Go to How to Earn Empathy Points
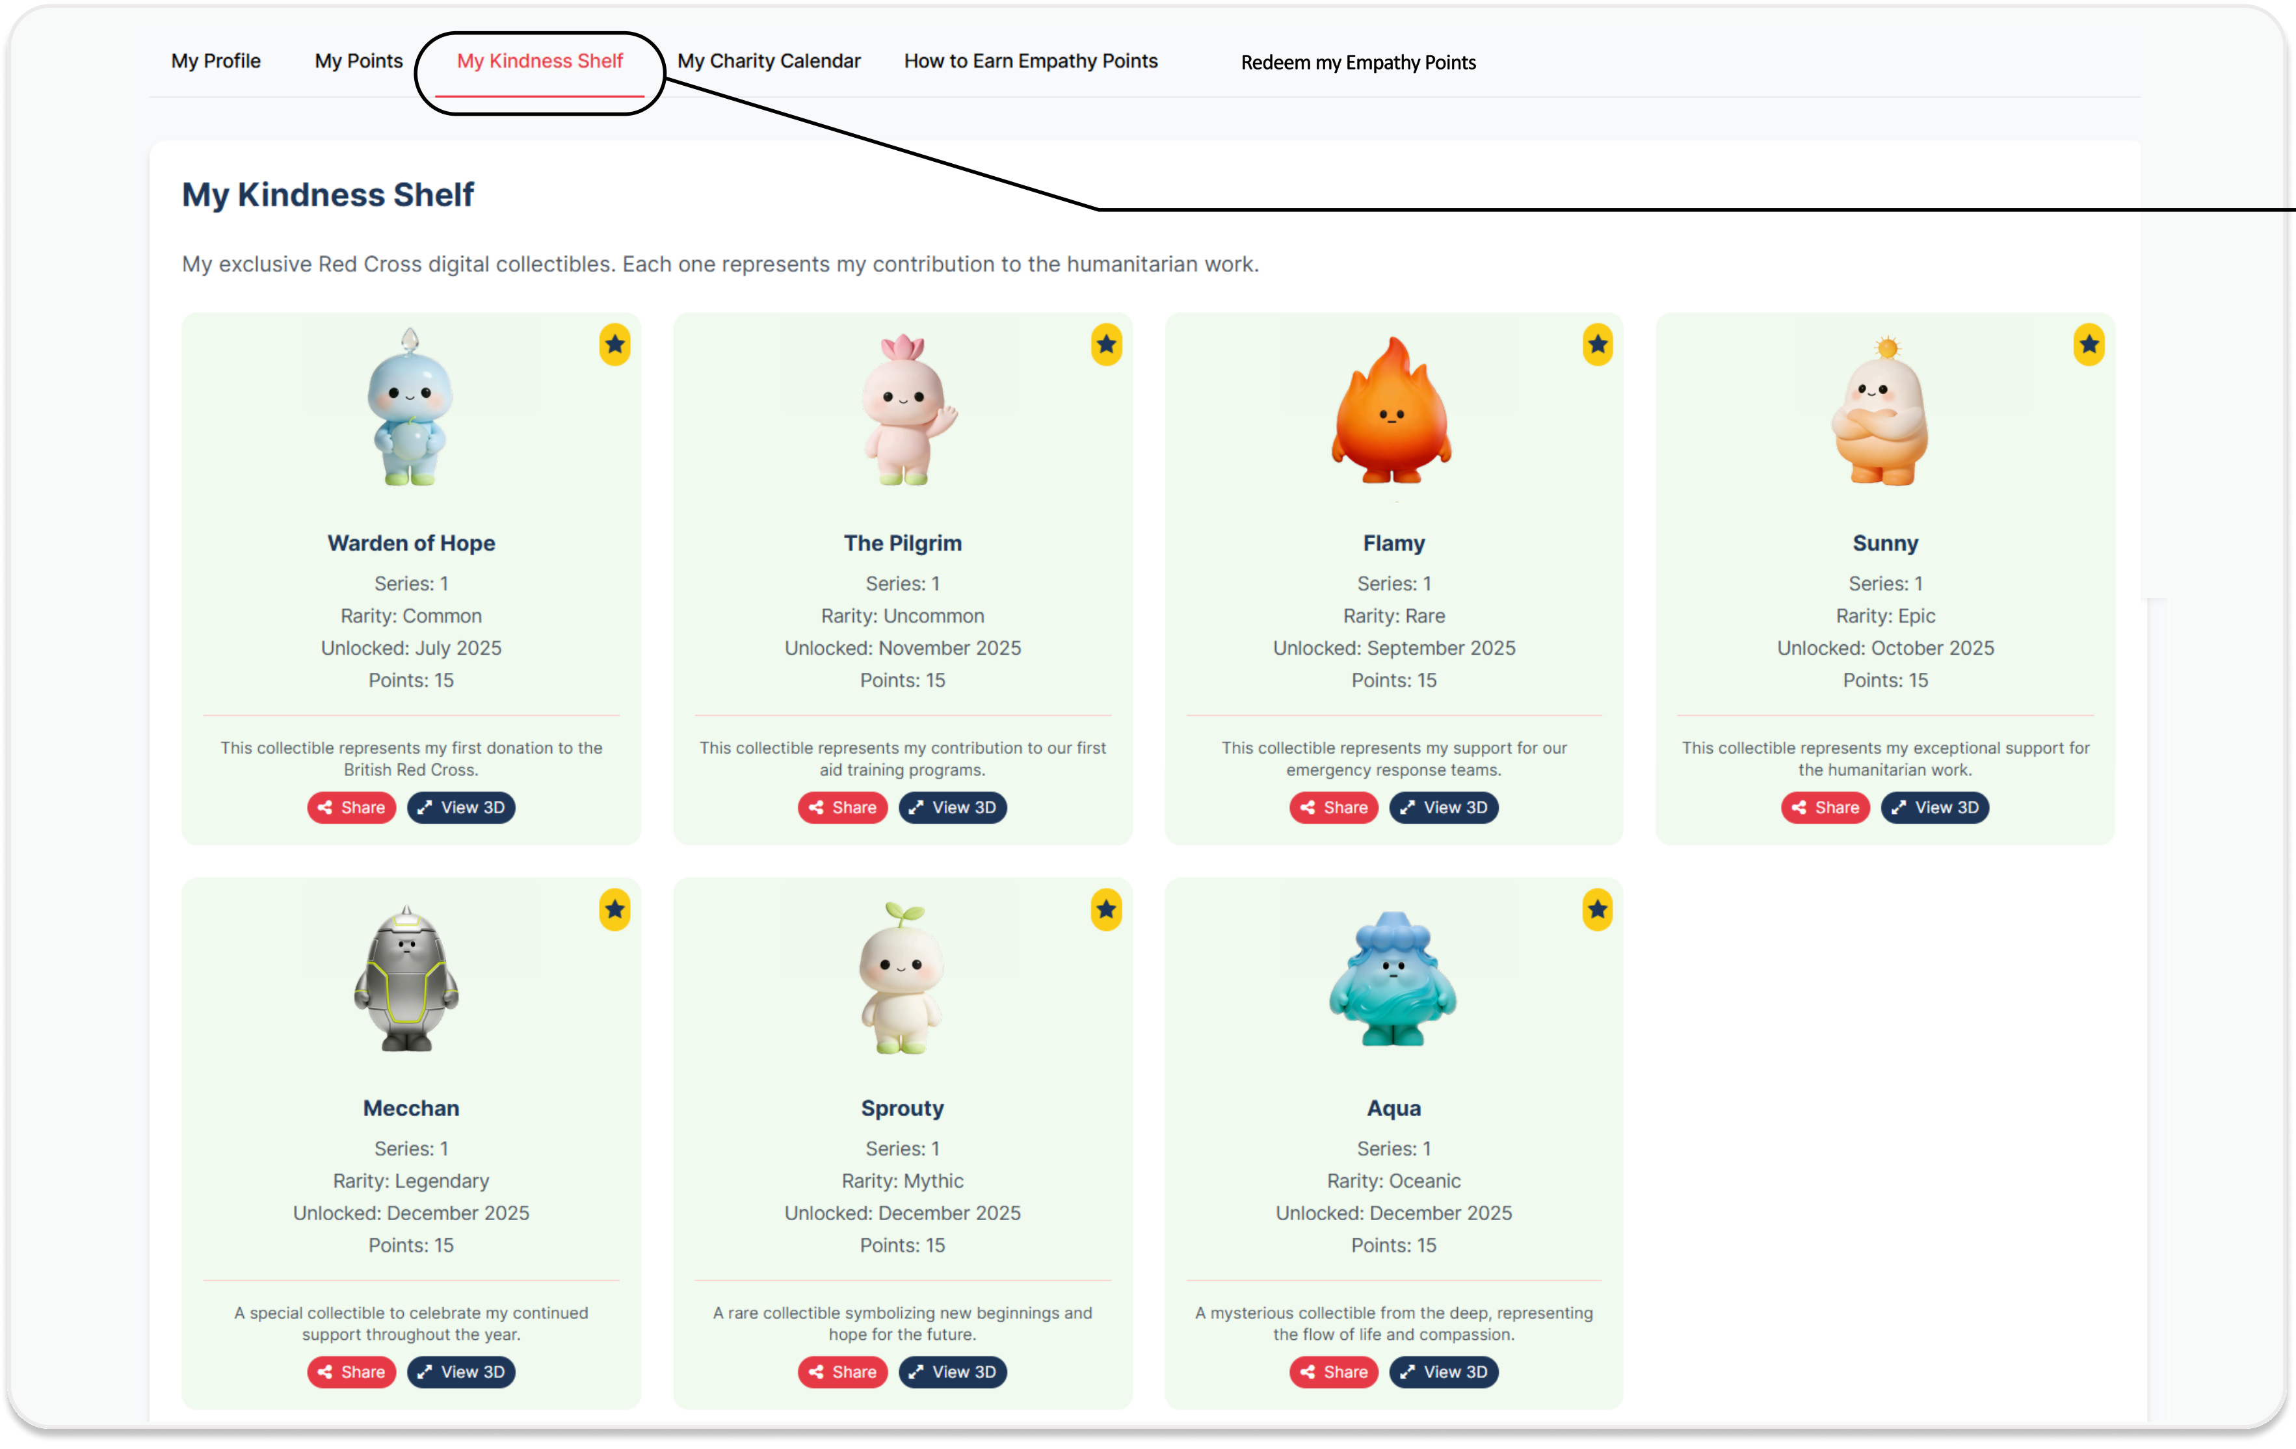 click(1031, 61)
